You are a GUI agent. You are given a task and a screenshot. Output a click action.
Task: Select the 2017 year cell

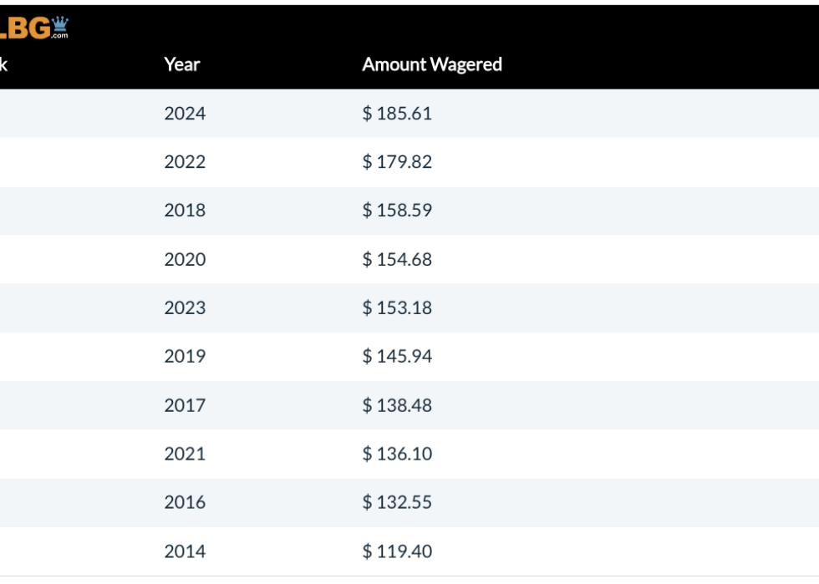click(185, 405)
